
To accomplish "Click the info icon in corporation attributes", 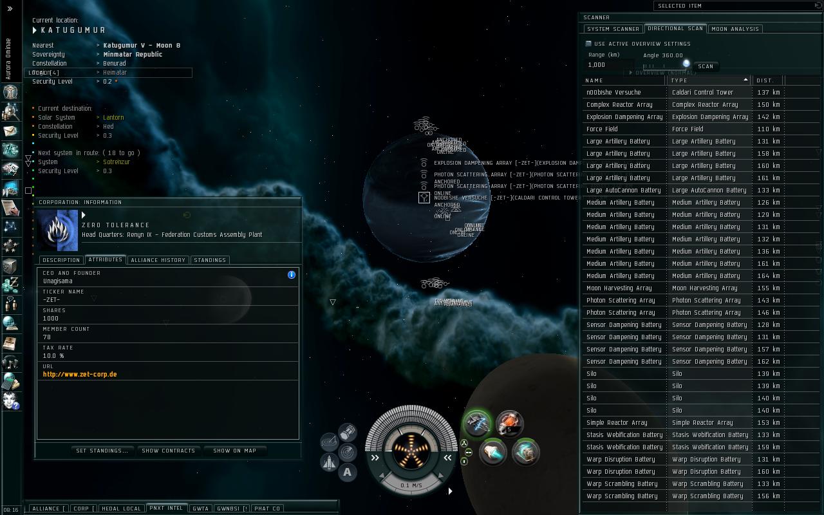I will click(292, 275).
